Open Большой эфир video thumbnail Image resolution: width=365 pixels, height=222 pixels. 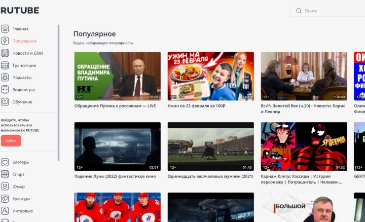pyautogui.click(x=304, y=207)
